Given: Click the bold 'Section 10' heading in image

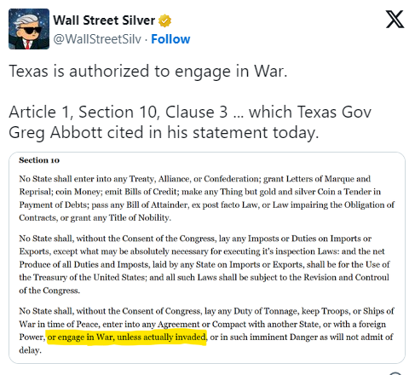Looking at the screenshot, I should (39, 160).
